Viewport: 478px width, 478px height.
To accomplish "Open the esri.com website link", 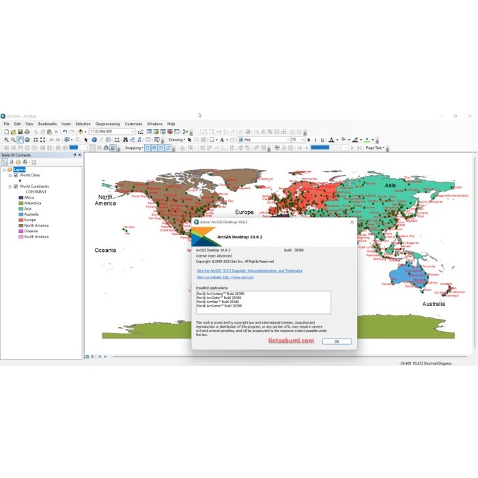I will 225,277.
